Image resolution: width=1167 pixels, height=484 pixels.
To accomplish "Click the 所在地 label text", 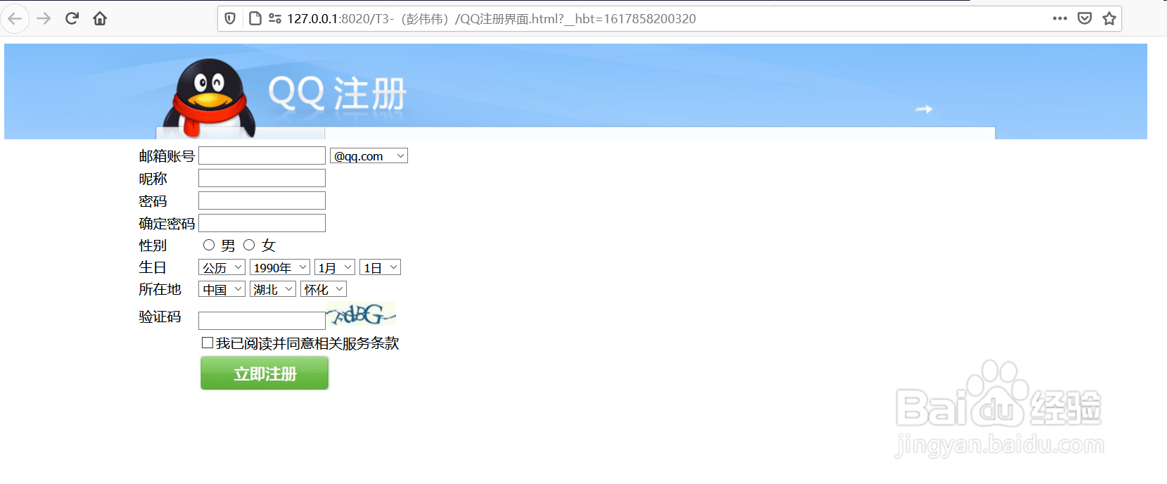I will tap(160, 289).
